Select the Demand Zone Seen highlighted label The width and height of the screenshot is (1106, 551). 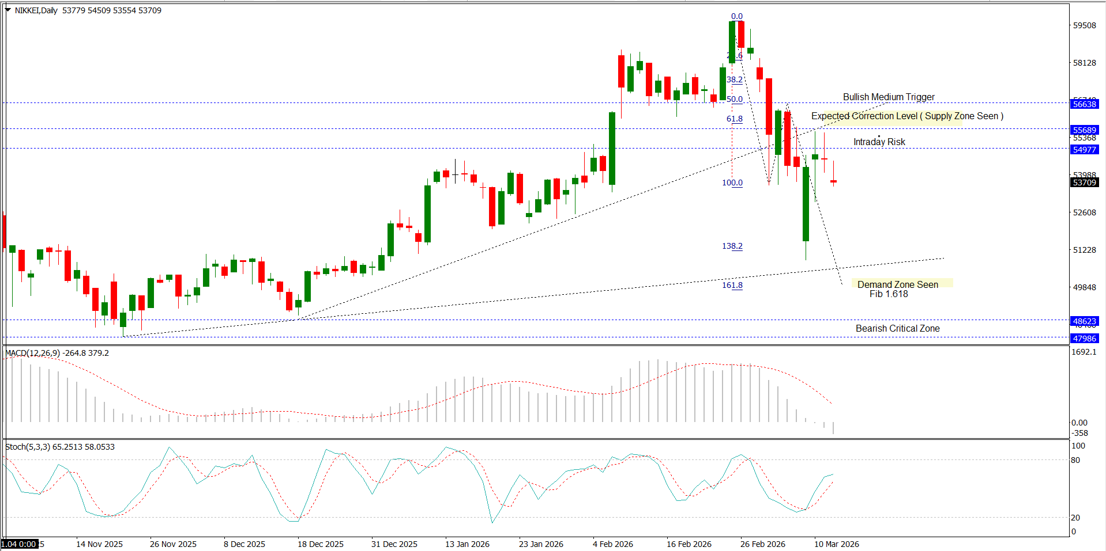pyautogui.click(x=897, y=284)
